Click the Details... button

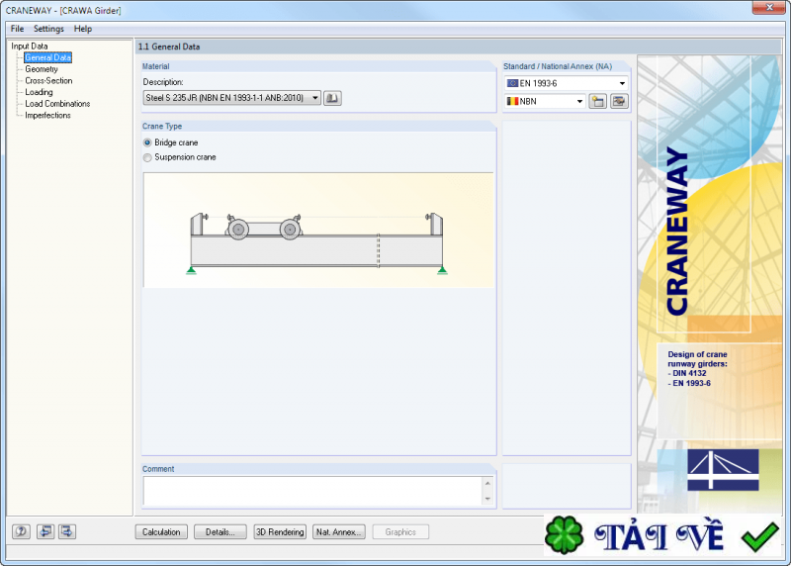click(x=220, y=531)
